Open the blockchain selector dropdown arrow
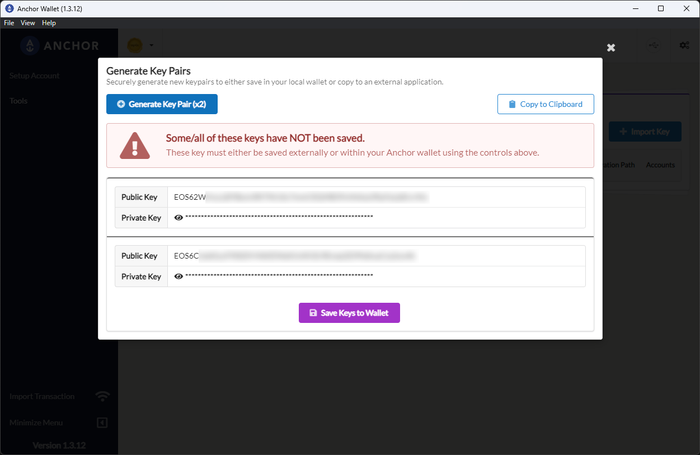 click(151, 45)
